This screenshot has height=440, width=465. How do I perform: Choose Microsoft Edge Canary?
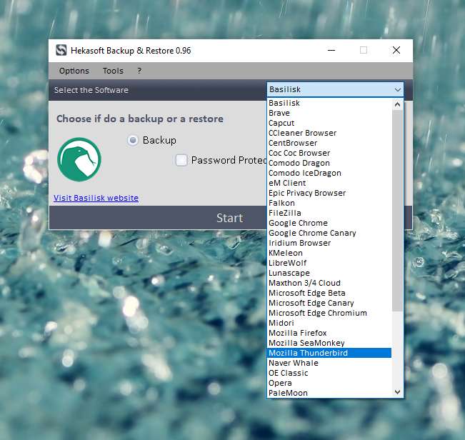pos(329,303)
